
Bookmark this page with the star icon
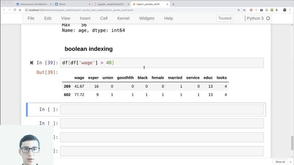[x=244, y=10]
